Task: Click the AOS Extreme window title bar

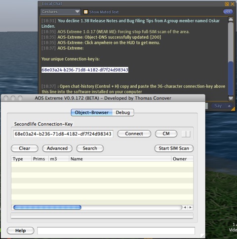Action: 103,98
